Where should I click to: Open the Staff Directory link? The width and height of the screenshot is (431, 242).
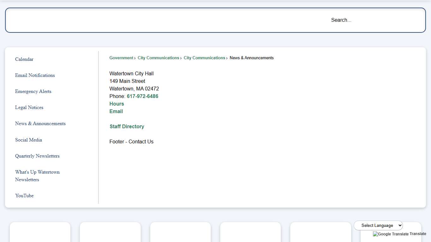(x=127, y=127)
